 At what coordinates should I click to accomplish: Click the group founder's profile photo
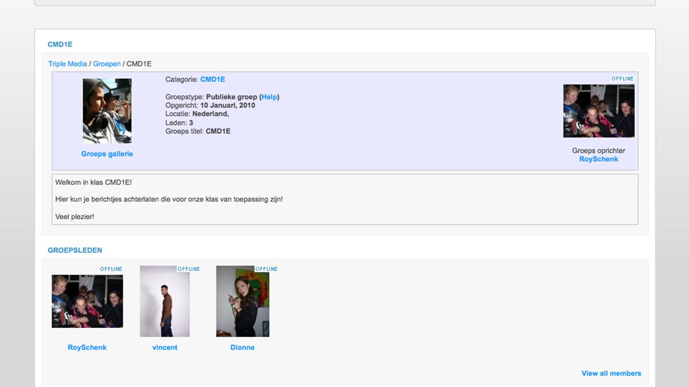tap(598, 111)
